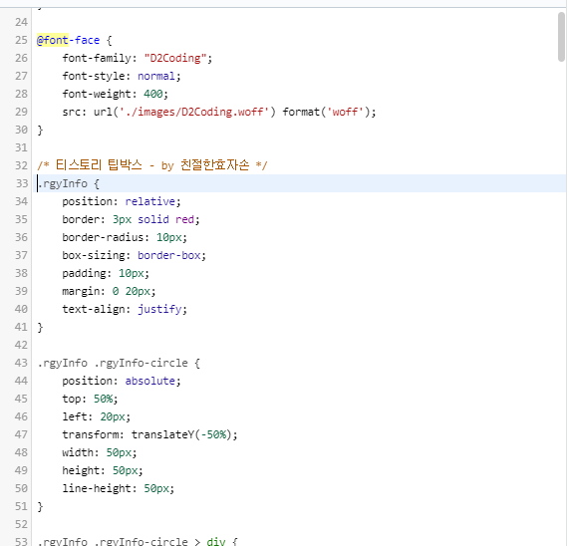Click the 'box-sizing: border-box;' line
The width and height of the screenshot is (569, 546).
[134, 255]
